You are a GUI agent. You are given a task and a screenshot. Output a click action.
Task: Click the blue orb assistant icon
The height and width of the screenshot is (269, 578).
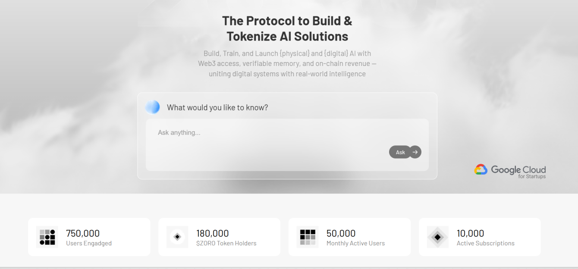[153, 107]
